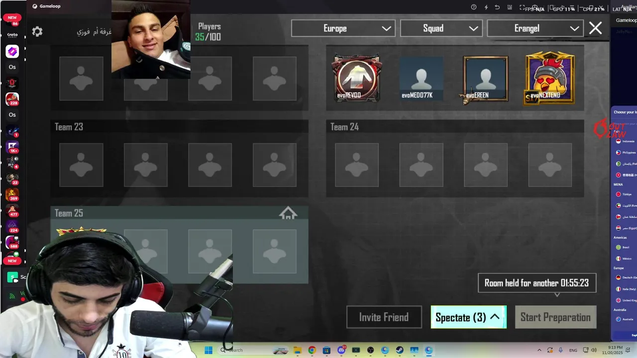Choose Philippines in the language list
This screenshot has width=637, height=358.
(x=626, y=153)
